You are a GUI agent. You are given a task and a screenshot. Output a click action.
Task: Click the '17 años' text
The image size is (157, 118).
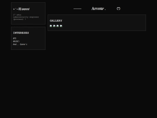tap(17, 15)
